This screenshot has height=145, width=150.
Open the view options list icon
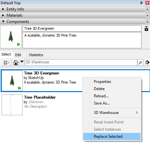(x=6, y=62)
